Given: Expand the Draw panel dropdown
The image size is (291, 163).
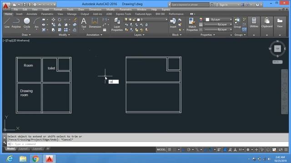Looking at the screenshot, I should (26, 35).
